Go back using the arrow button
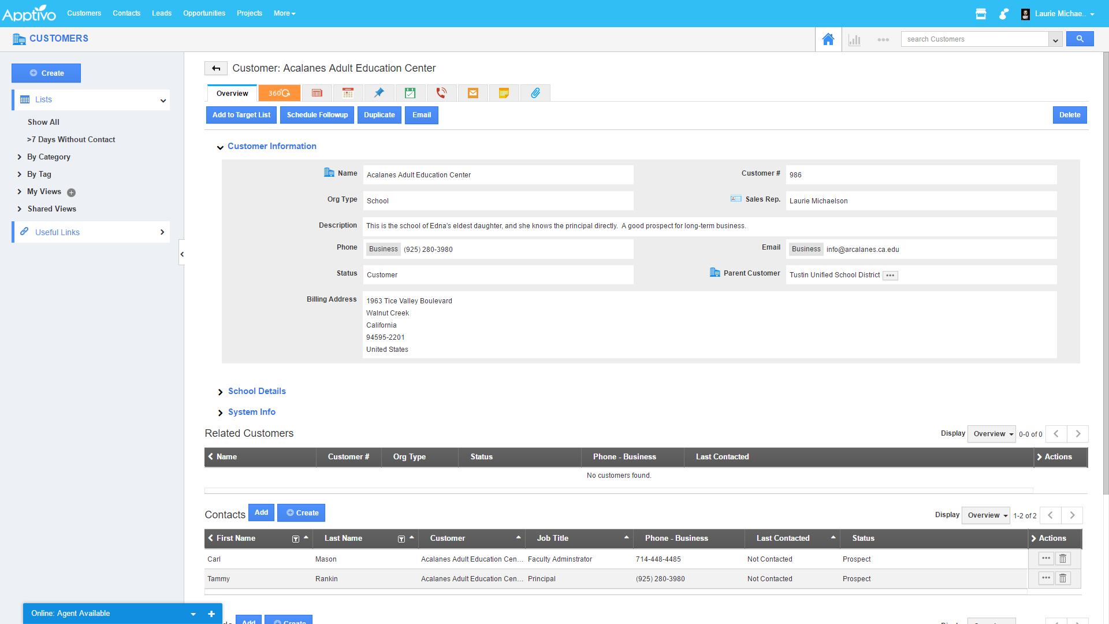This screenshot has width=1109, height=624. [216, 68]
